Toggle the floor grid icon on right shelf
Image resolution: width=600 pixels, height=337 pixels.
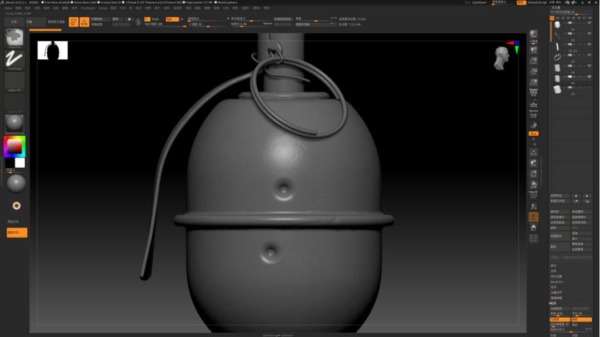[533, 105]
